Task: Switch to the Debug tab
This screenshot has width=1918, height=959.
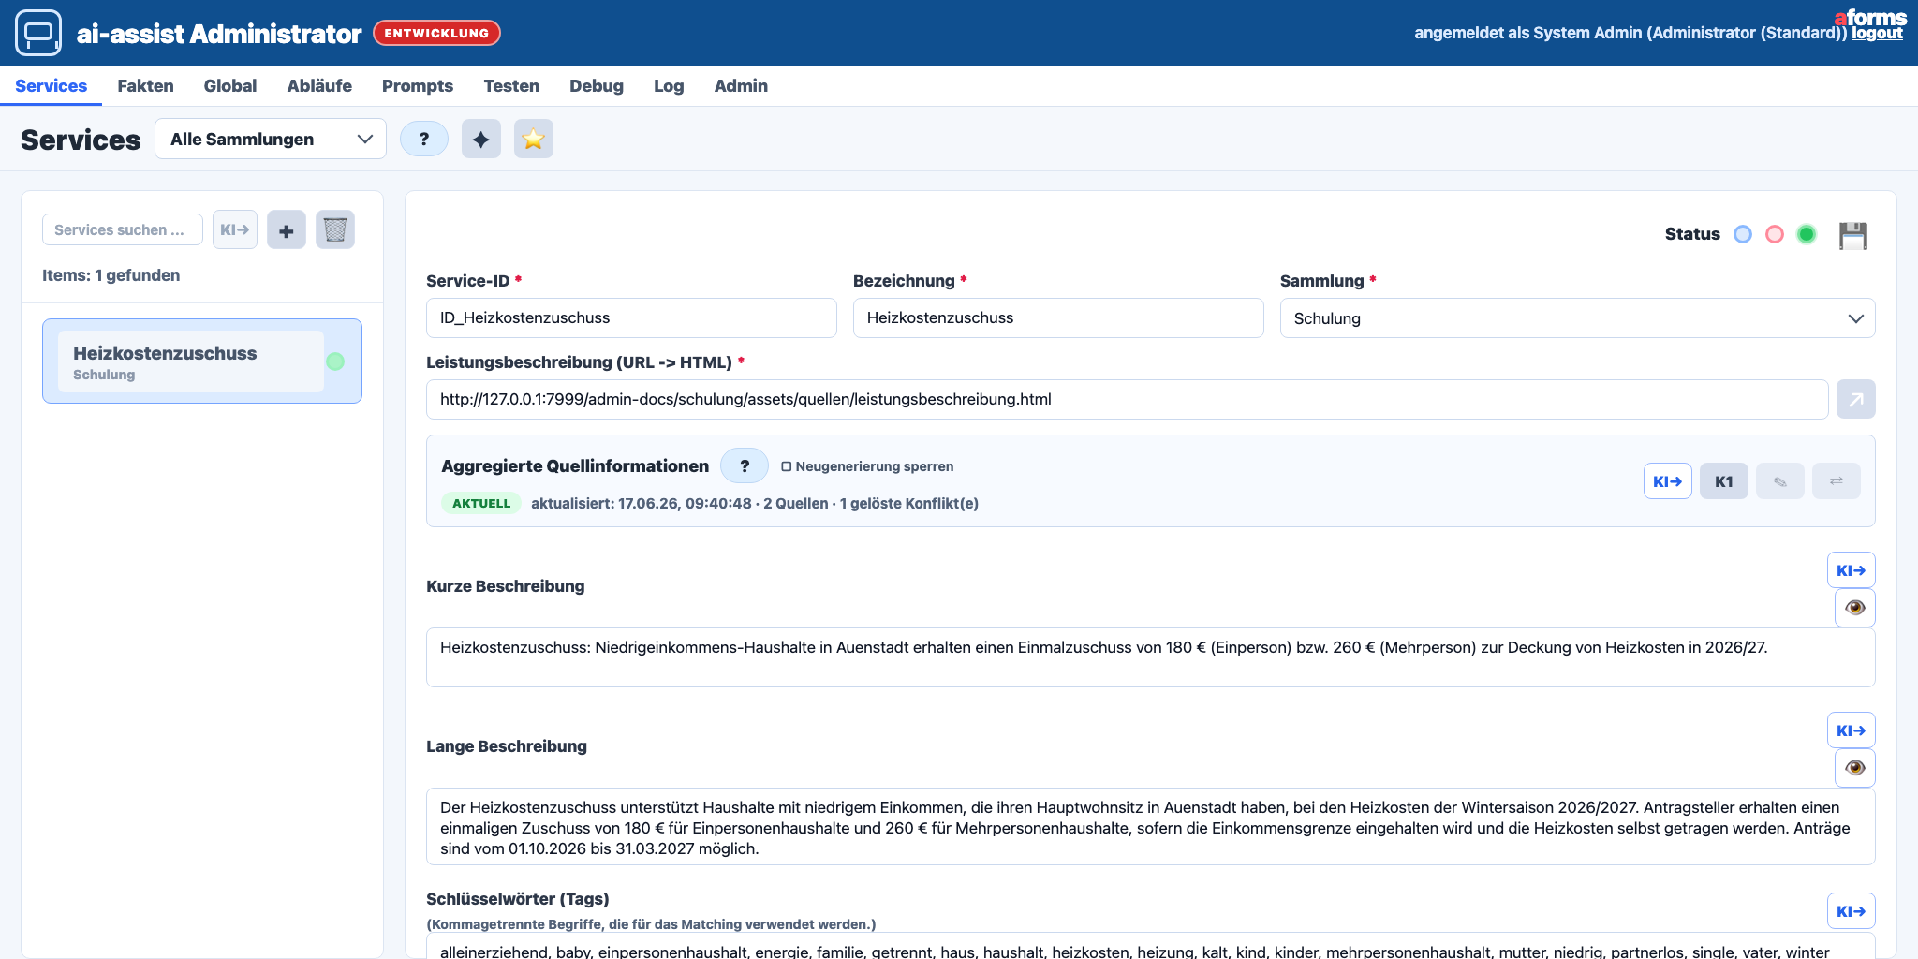Action: (597, 86)
